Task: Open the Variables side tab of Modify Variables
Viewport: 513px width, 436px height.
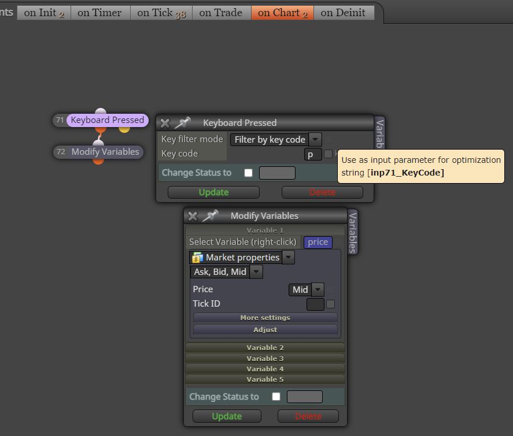Action: coord(352,232)
